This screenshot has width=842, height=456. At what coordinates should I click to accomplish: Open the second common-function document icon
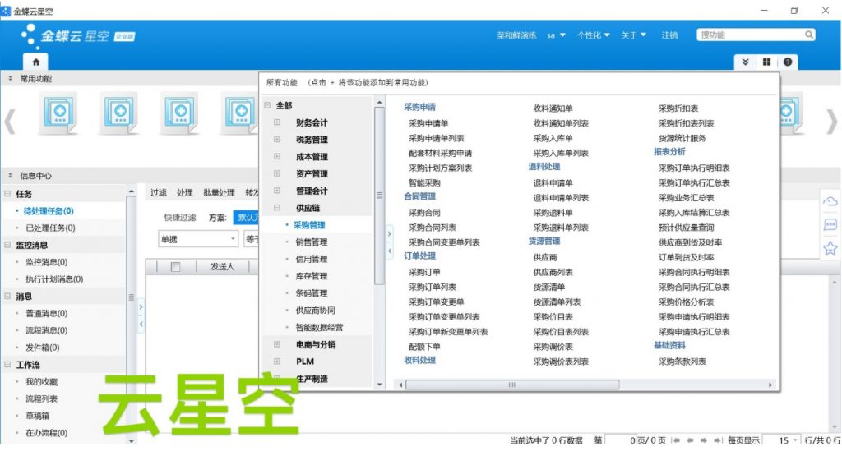click(120, 113)
